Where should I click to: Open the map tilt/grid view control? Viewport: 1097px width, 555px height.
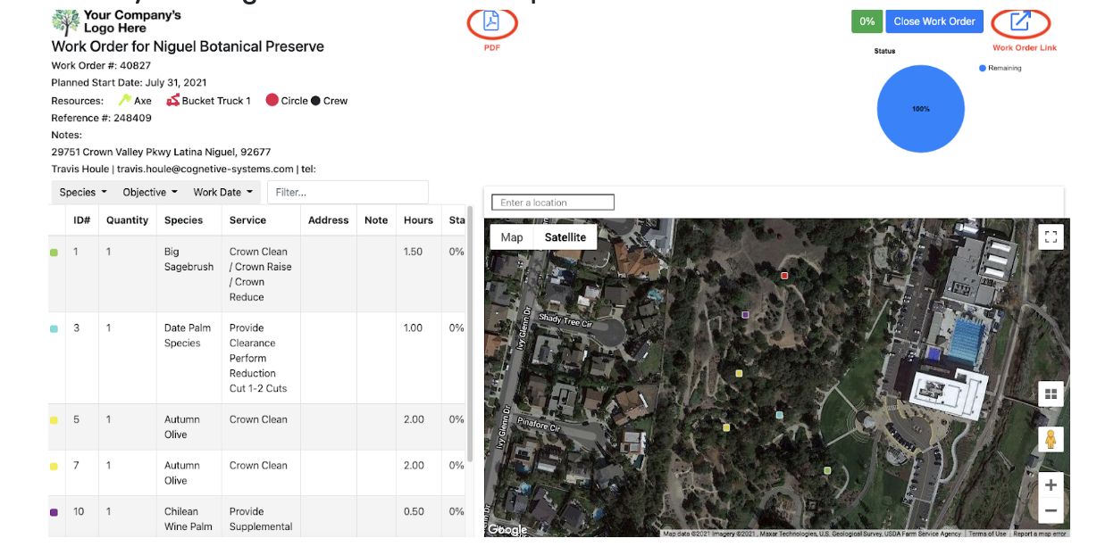pos(1051,393)
